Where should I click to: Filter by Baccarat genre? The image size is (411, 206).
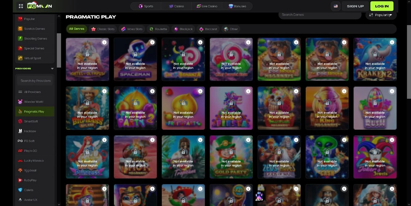point(208,29)
